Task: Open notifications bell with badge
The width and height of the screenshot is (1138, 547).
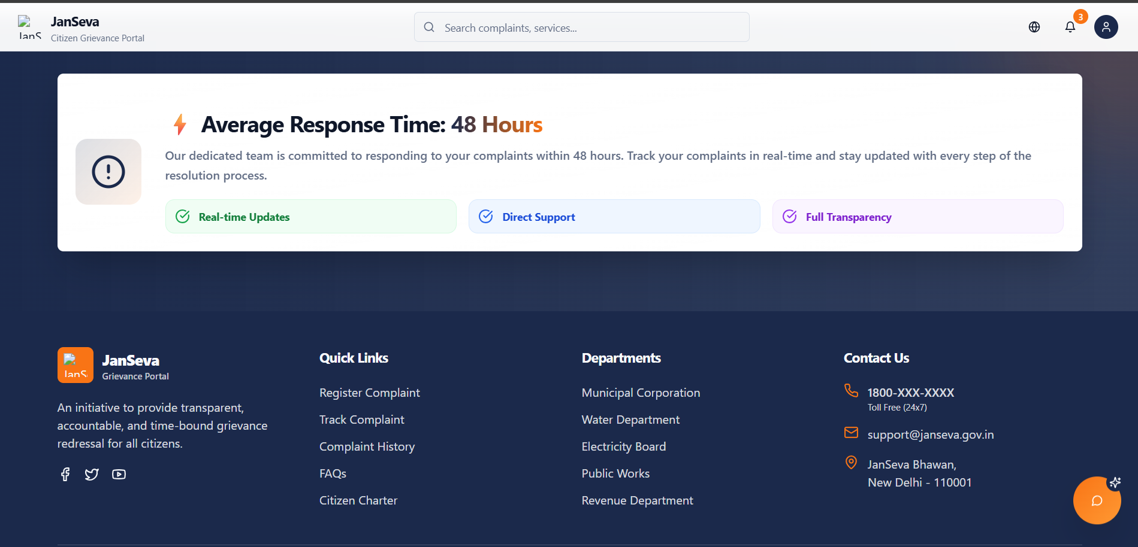Action: coord(1070,27)
